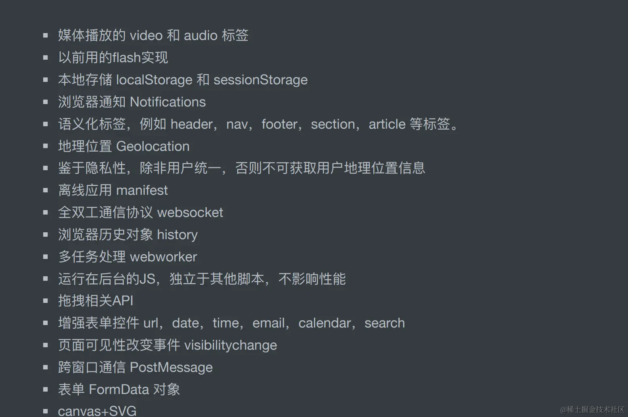Click the PostMessage list item
This screenshot has width=628, height=417.
click(135, 367)
